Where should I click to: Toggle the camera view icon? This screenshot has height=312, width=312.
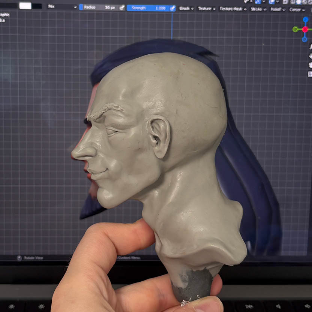coord(311,65)
